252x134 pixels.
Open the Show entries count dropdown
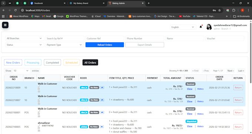(x=21, y=71)
